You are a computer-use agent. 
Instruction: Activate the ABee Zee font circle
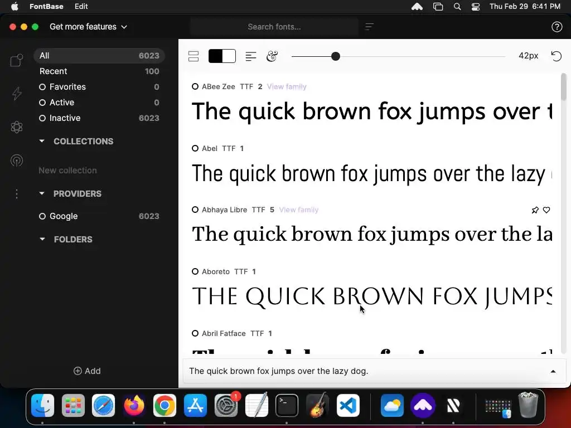pyautogui.click(x=195, y=86)
